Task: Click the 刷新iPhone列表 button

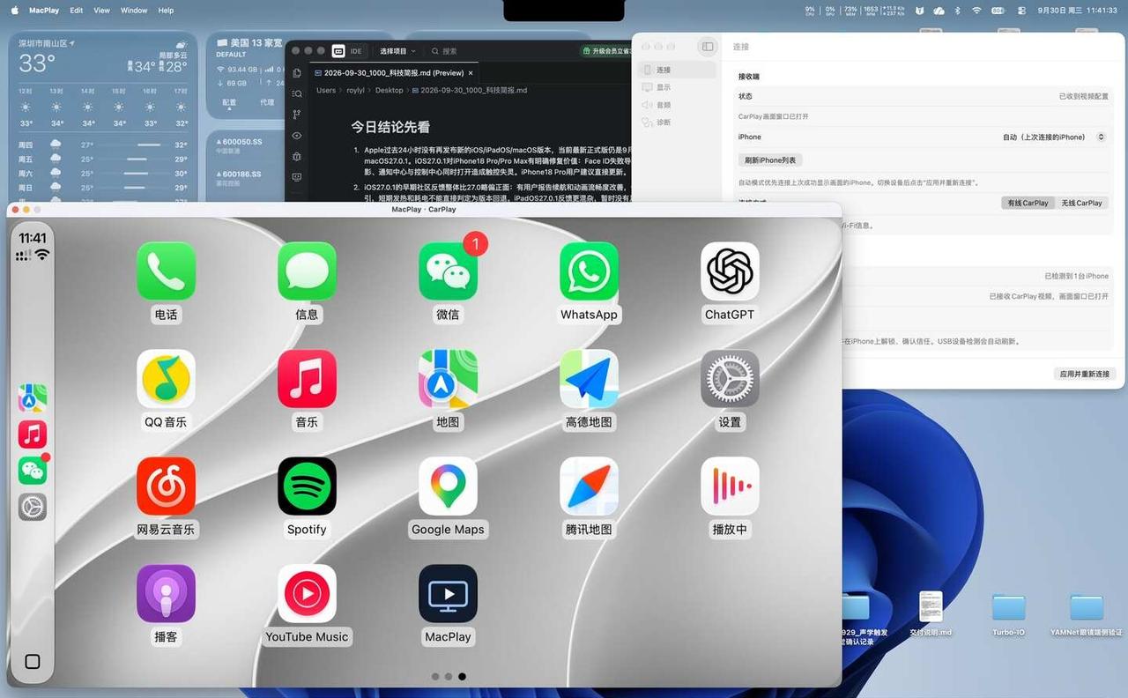Action: [x=770, y=160]
